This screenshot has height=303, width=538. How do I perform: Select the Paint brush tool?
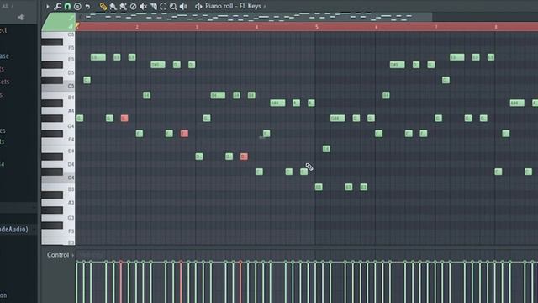pos(113,6)
